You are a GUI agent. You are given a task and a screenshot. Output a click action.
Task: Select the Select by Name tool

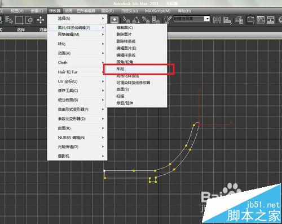click(8, 20)
